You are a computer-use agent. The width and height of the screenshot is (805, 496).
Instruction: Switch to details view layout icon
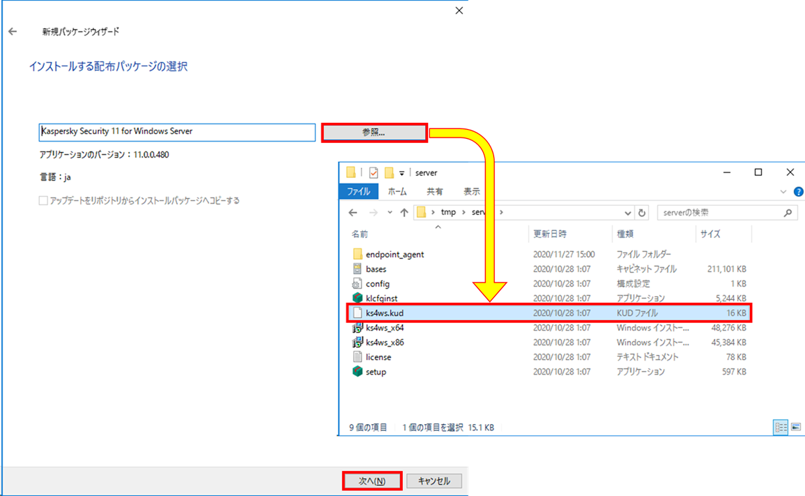(x=781, y=427)
